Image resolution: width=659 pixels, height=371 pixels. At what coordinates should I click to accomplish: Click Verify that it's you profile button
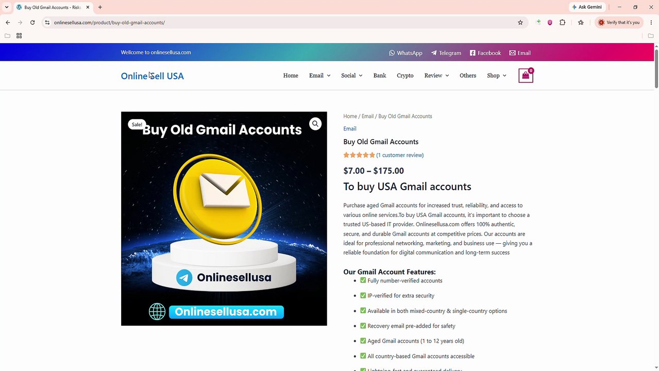click(x=618, y=22)
